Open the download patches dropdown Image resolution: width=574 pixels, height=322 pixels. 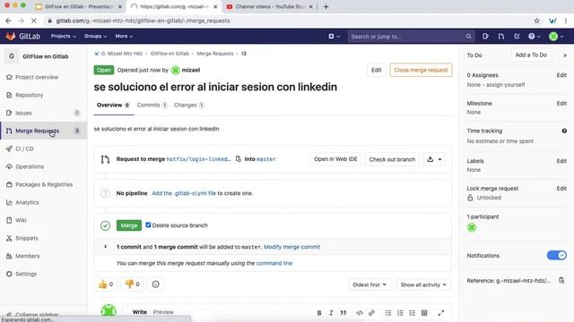point(434,159)
